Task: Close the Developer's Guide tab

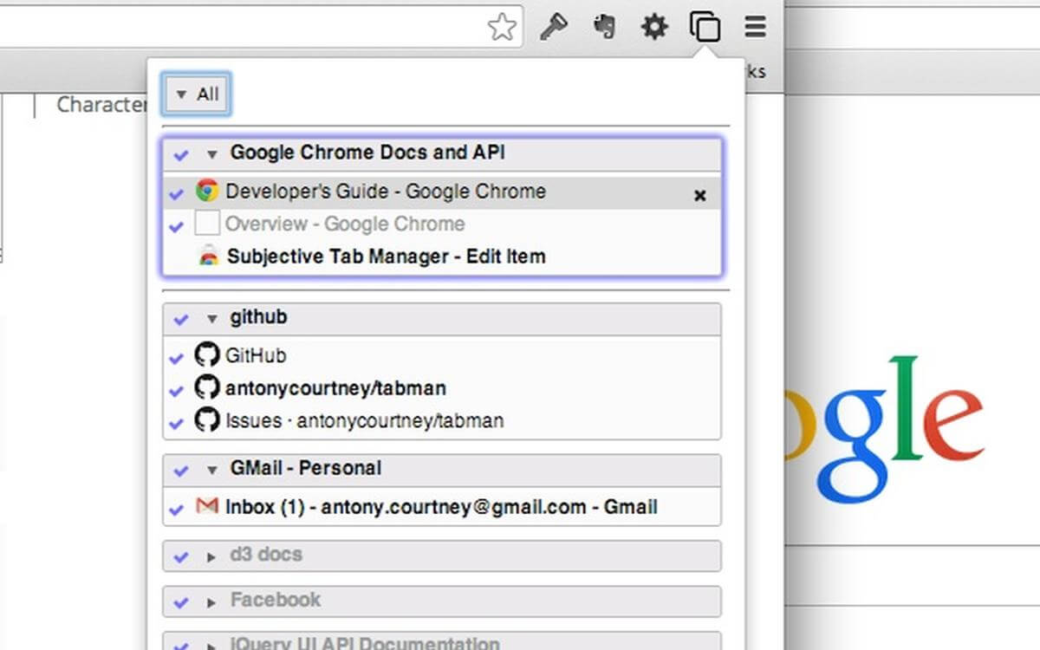Action: pos(700,196)
